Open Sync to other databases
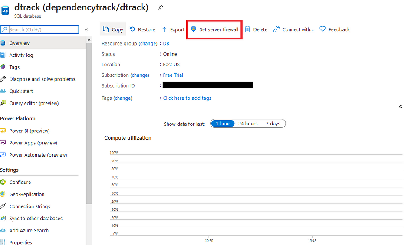418x245 pixels. click(x=36, y=219)
